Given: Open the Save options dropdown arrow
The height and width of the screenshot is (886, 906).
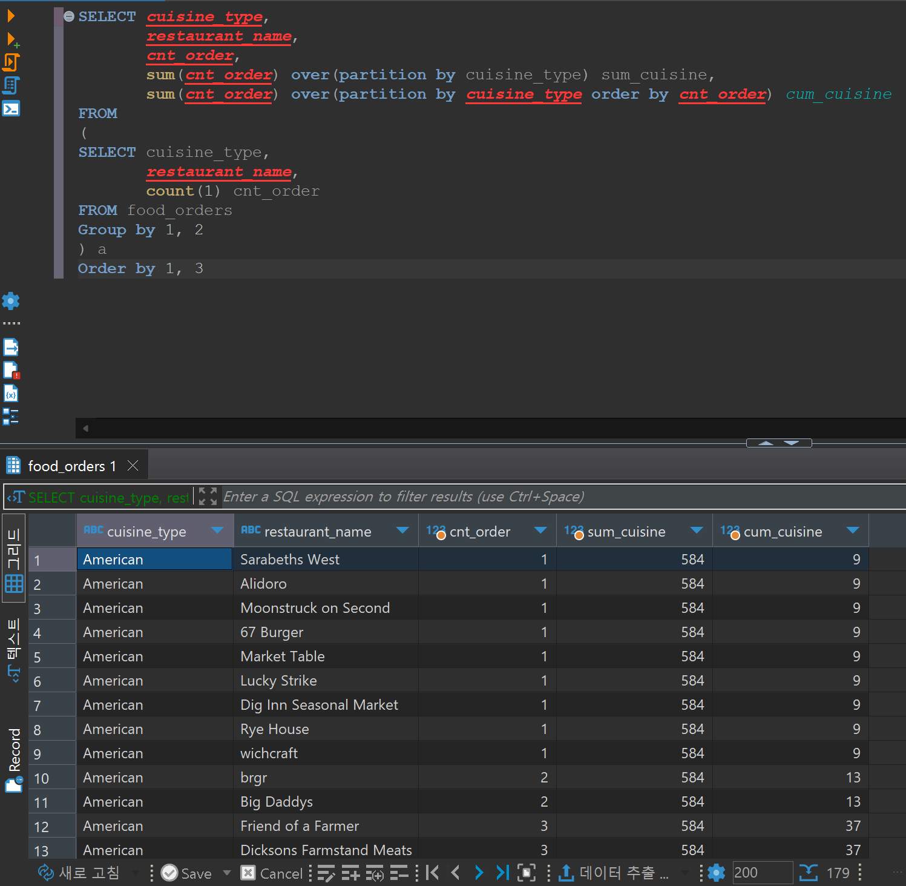Looking at the screenshot, I should tap(227, 873).
